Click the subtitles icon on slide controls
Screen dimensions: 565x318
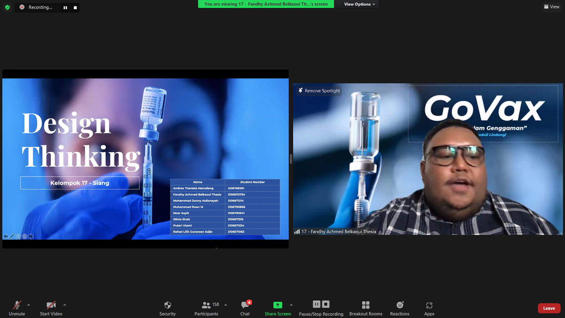[x=18, y=236]
